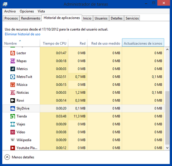172x166 pixels.
Task: Select the Vídeo row name
Action: [x=21, y=132]
